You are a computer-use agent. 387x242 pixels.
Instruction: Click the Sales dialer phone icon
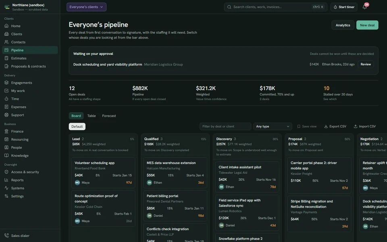(6, 236)
